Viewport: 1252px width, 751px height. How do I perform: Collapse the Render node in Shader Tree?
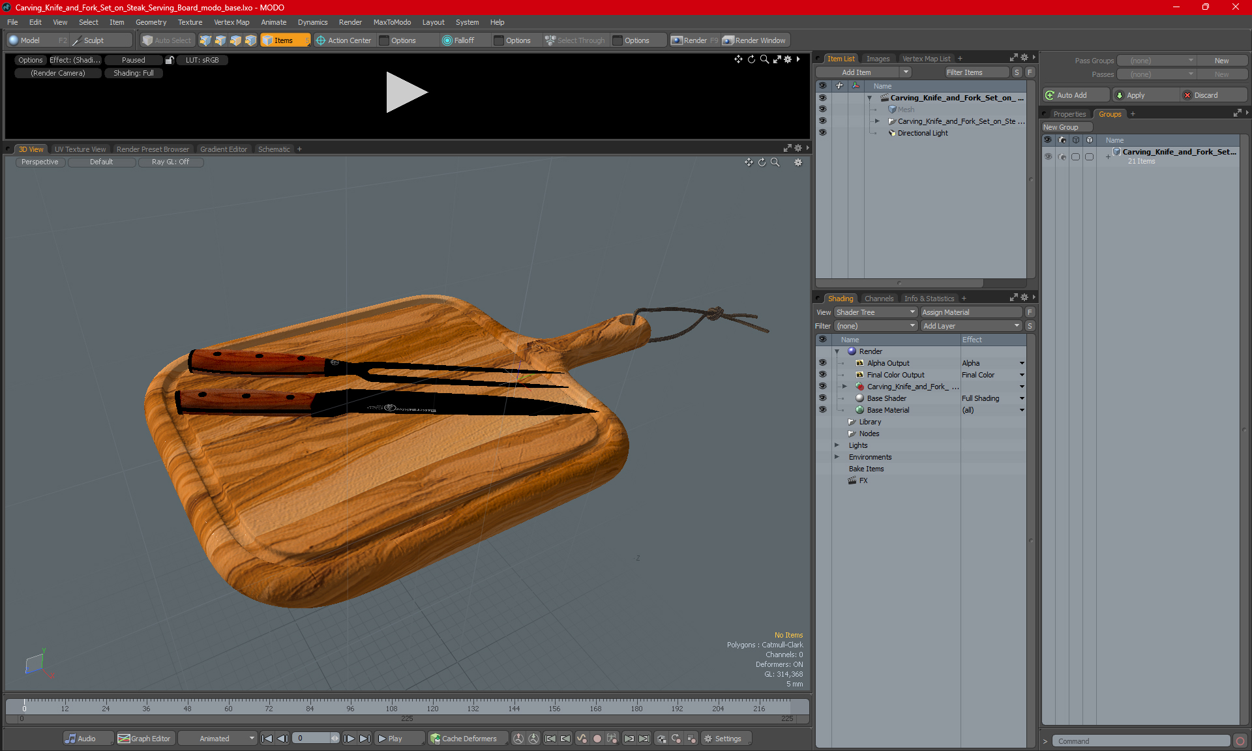click(837, 351)
